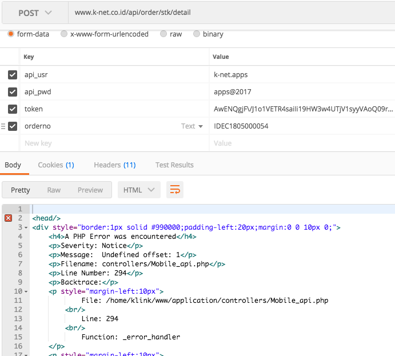
Task: Switch to Raw response view
Action: point(54,190)
